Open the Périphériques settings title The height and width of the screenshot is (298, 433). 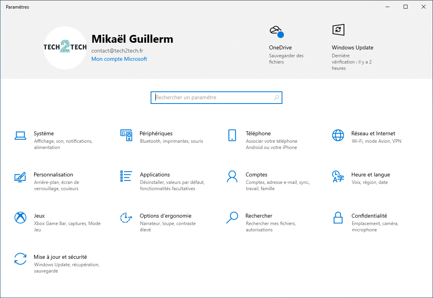(x=156, y=133)
